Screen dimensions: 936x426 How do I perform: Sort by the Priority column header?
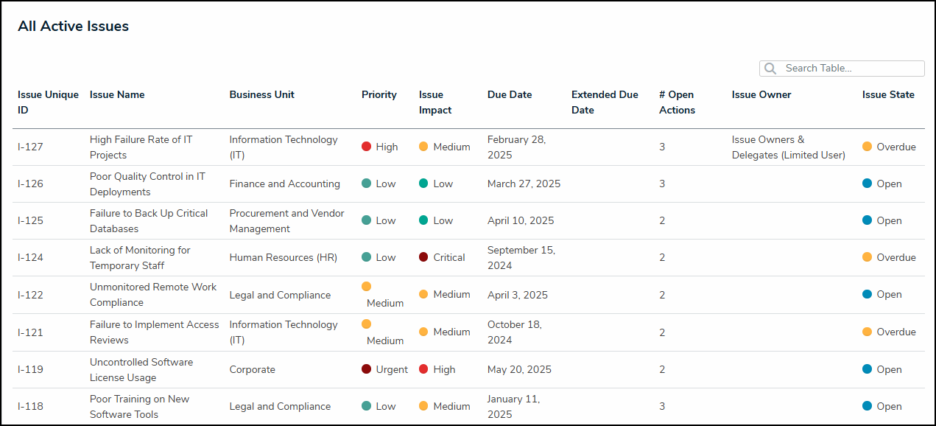click(x=379, y=94)
